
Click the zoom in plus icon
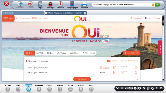pos(139,88)
